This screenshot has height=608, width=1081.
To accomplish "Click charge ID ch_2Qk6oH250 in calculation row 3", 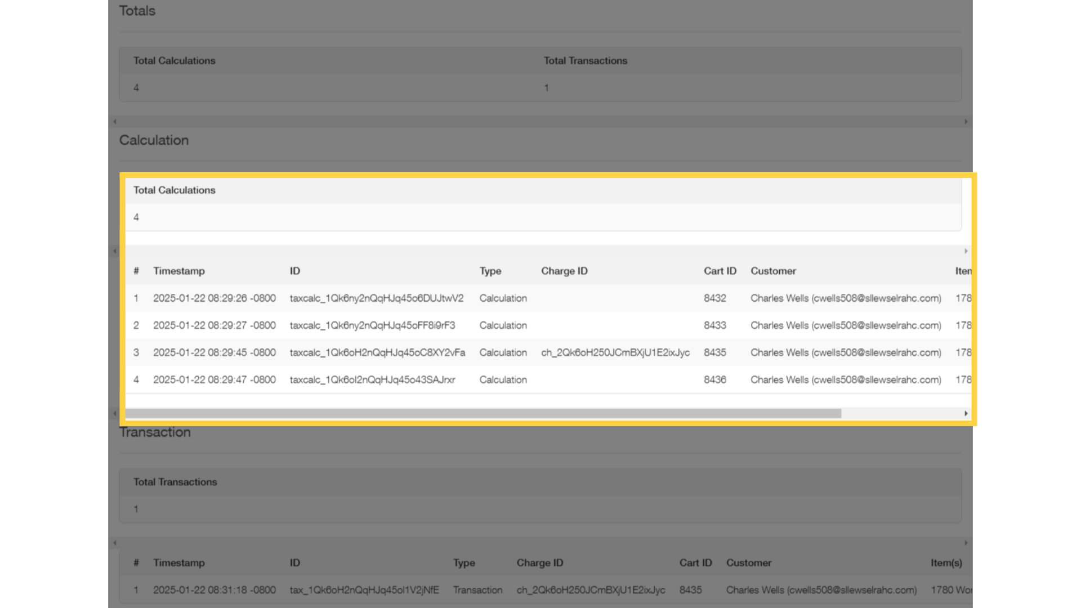I will click(x=615, y=352).
